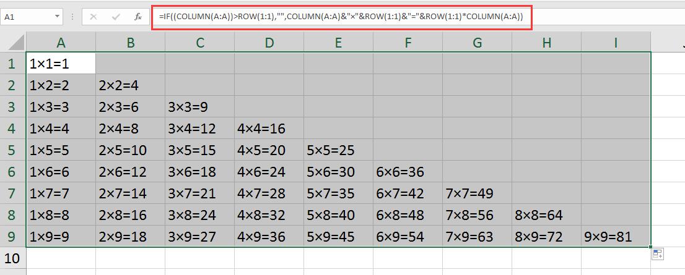Click cell containing 1×1=1
The width and height of the screenshot is (685, 275).
click(61, 64)
